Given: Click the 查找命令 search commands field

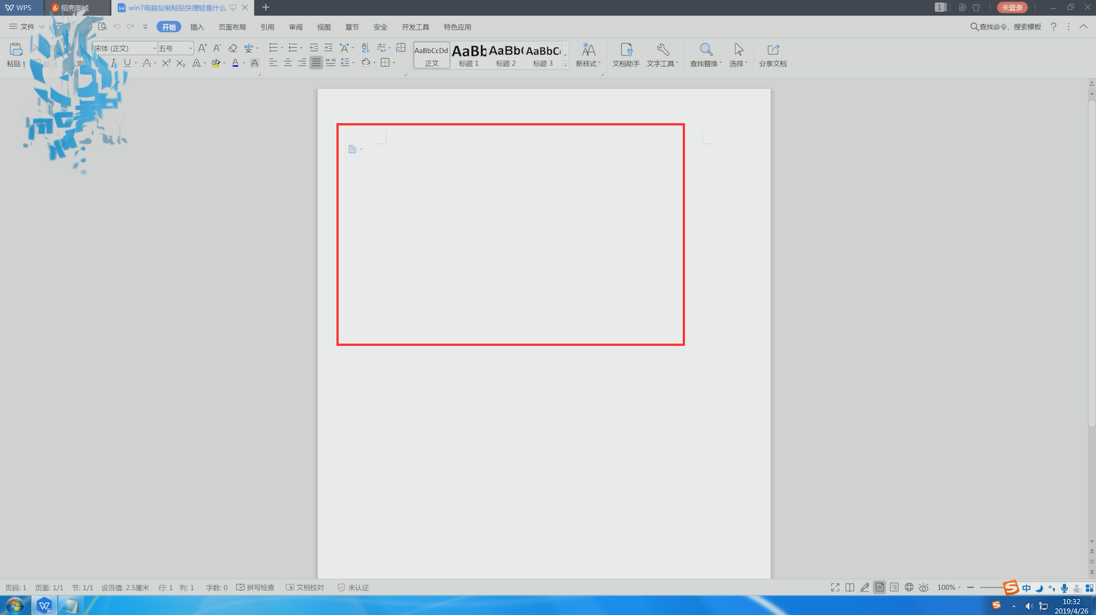Looking at the screenshot, I should (1005, 27).
